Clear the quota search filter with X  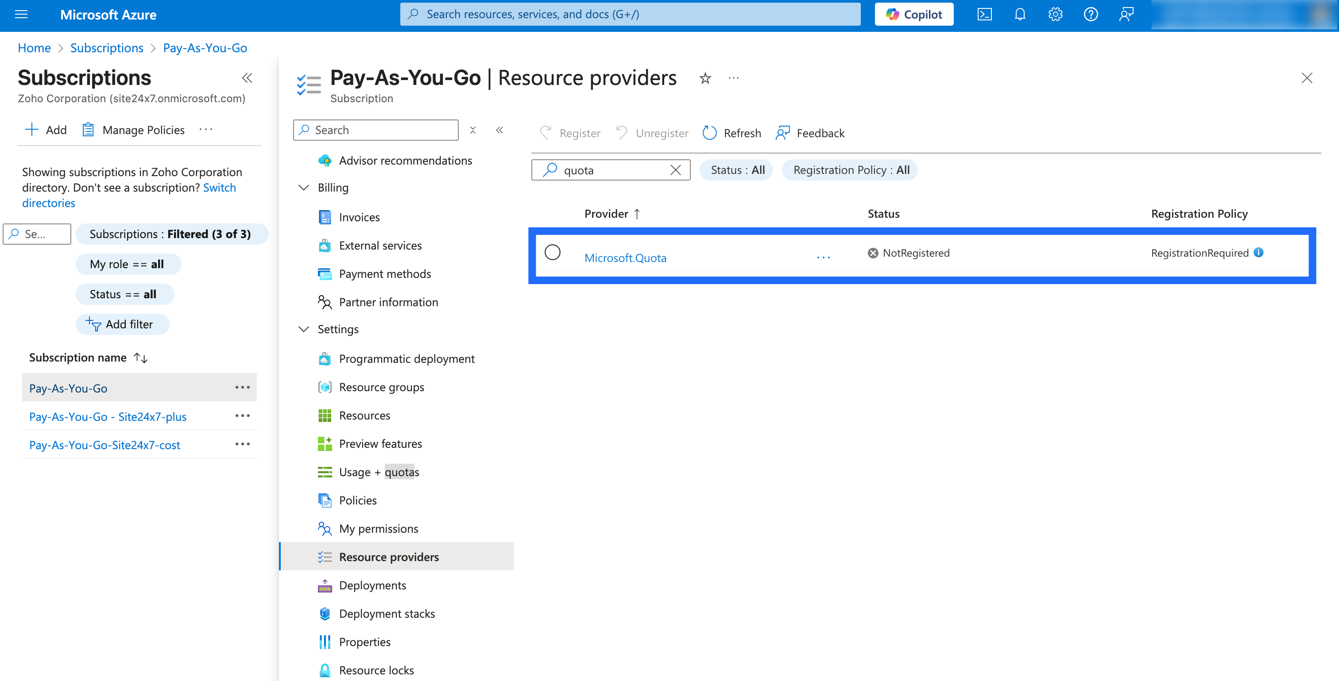pyautogui.click(x=676, y=169)
